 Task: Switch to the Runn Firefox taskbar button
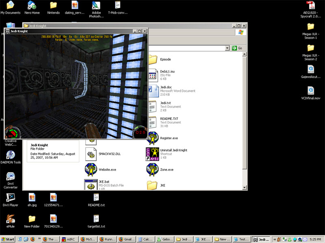(x=108, y=239)
